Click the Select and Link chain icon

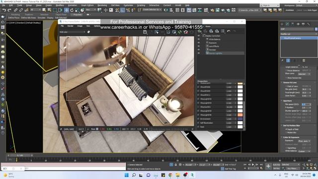click(x=15, y=10)
